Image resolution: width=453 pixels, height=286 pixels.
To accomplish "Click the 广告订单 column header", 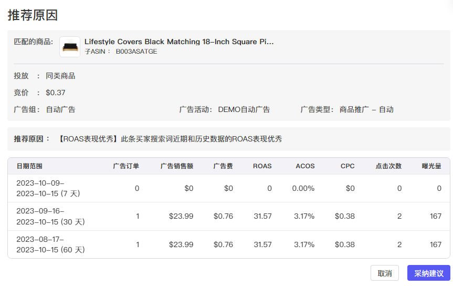I will [126, 166].
